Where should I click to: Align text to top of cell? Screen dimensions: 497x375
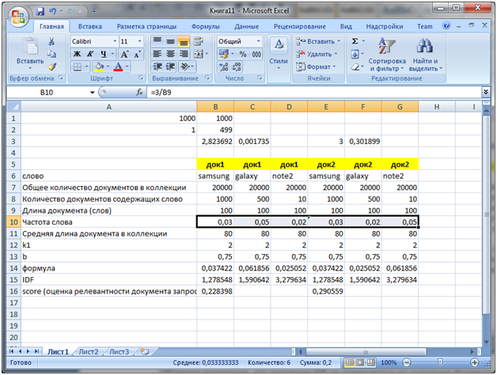coord(157,41)
